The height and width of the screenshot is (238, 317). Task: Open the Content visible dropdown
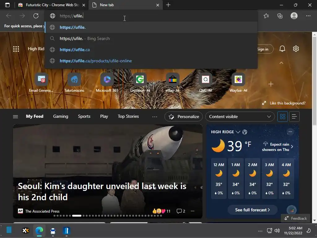click(240, 117)
